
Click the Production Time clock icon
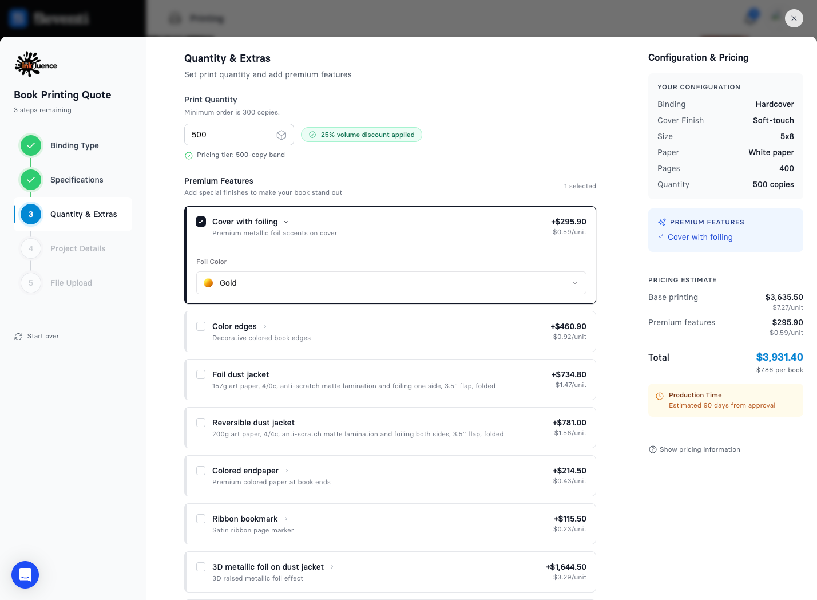click(x=660, y=396)
